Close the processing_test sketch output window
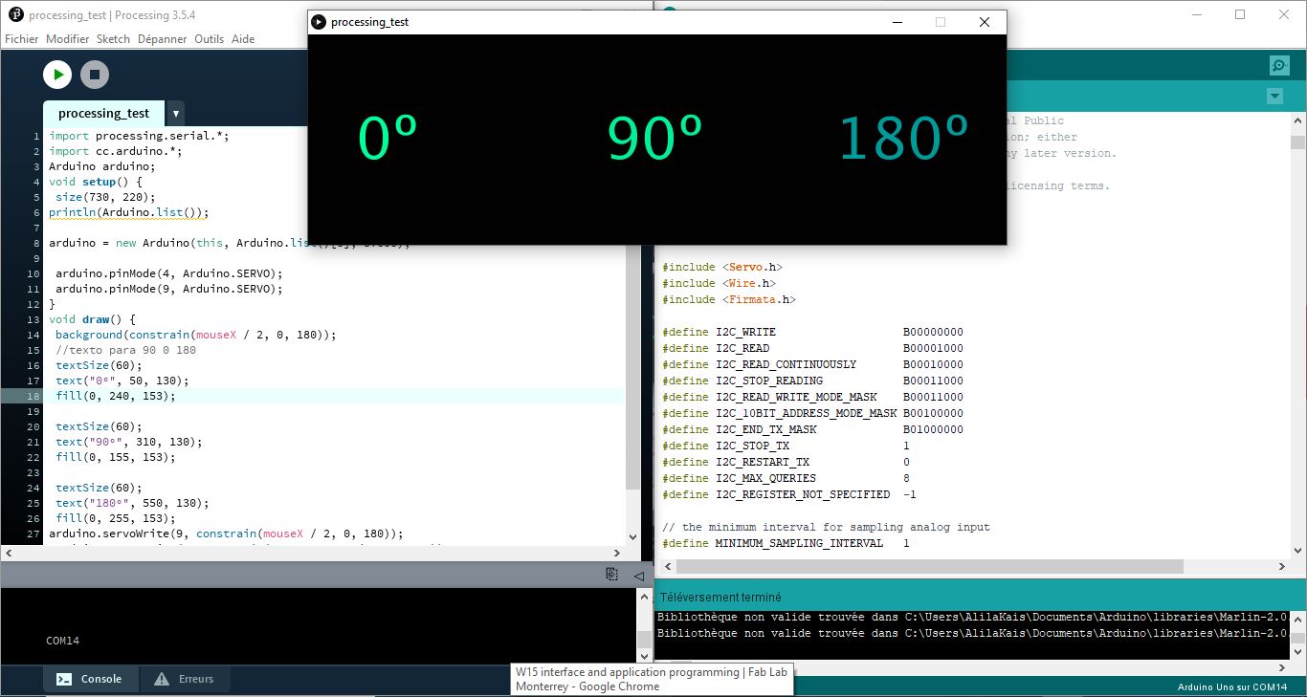 985,22
